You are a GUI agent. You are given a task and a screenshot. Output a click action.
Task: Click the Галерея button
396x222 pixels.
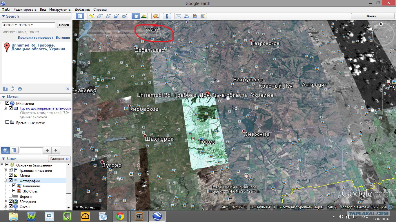tap(59, 159)
